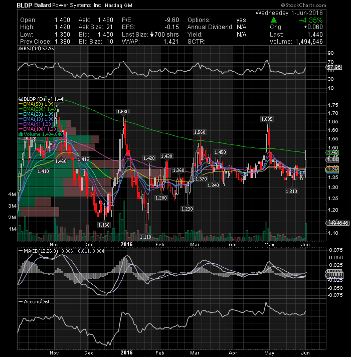Click the RSI(14) 57.96 indicator label
This screenshot has width=351, height=357.
(39, 49)
